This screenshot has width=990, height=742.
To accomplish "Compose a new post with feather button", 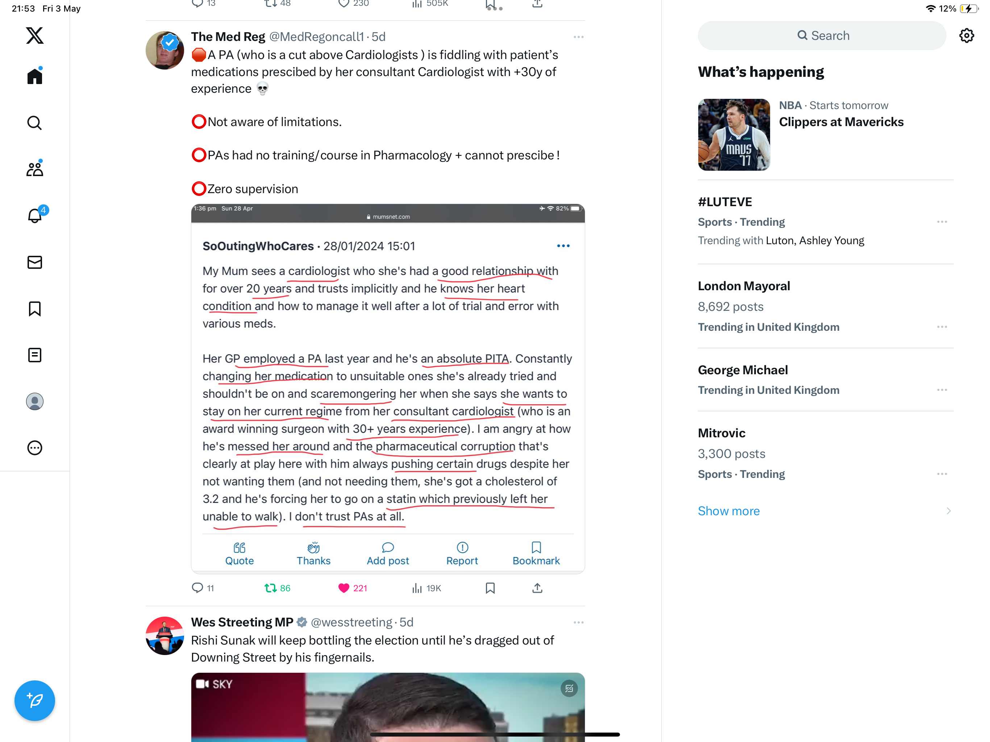I will click(34, 700).
